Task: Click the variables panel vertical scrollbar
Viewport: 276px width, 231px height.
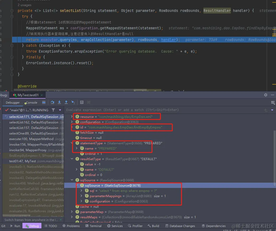Action: point(275,158)
